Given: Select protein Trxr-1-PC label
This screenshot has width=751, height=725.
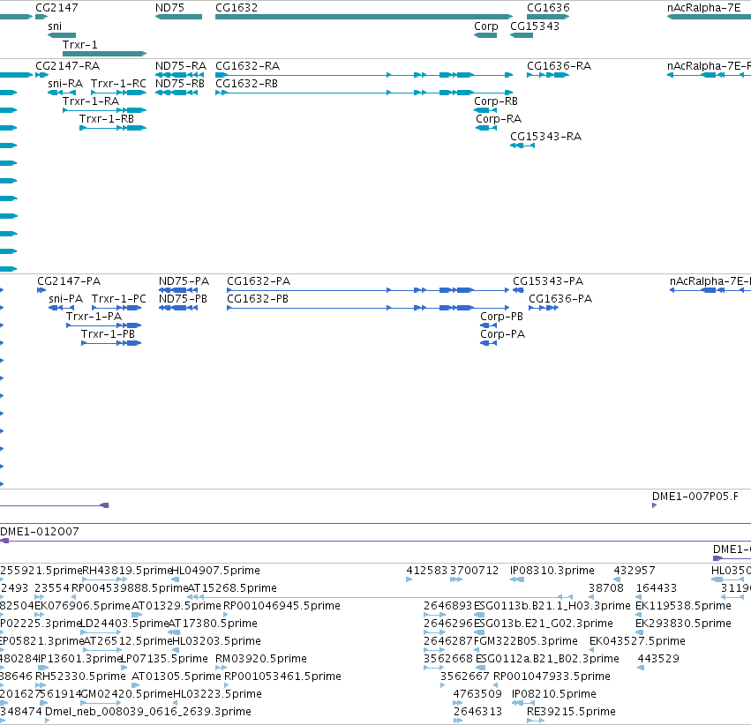Looking at the screenshot, I should pyautogui.click(x=119, y=299).
